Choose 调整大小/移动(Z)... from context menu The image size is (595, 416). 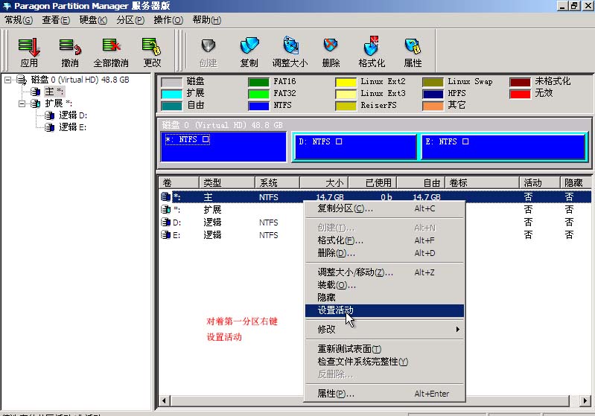pos(384,272)
